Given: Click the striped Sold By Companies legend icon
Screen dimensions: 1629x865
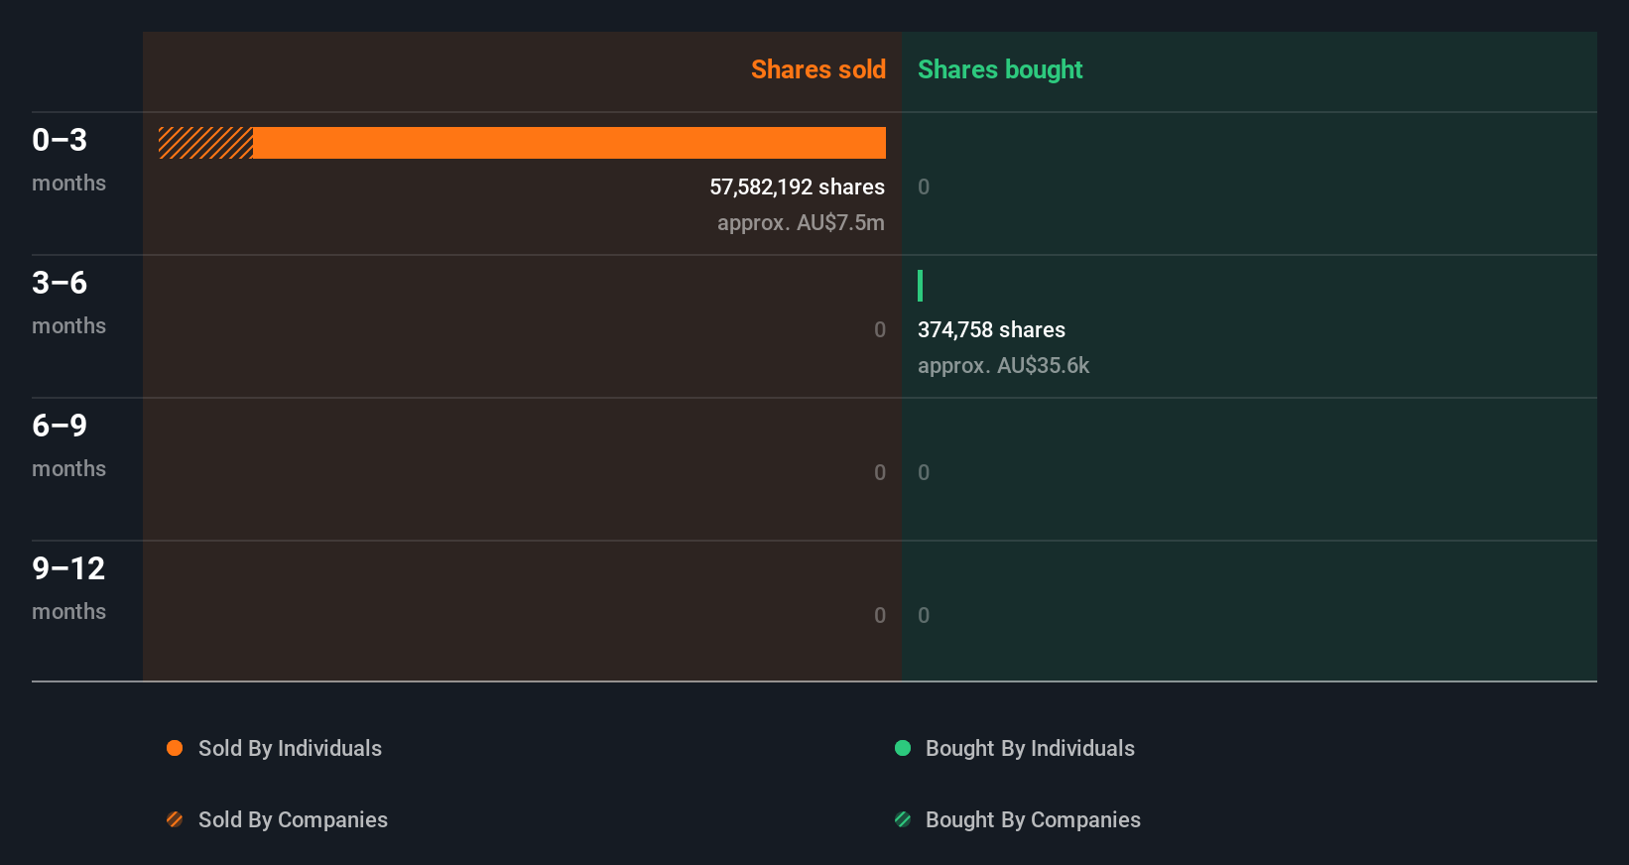Looking at the screenshot, I should (175, 819).
